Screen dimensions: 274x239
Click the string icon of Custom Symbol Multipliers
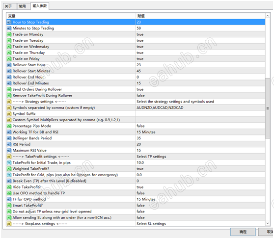point(9,120)
